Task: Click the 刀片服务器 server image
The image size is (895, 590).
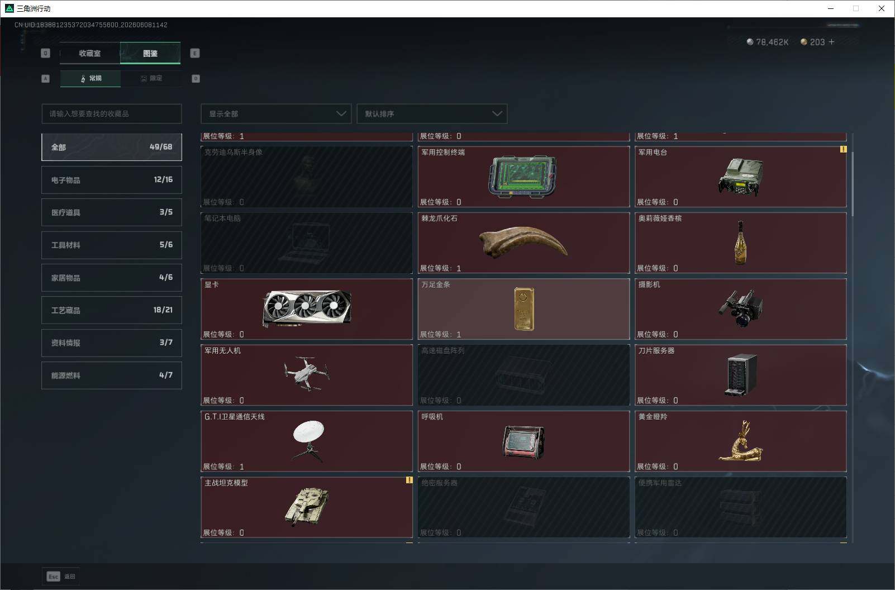Action: pyautogui.click(x=742, y=375)
